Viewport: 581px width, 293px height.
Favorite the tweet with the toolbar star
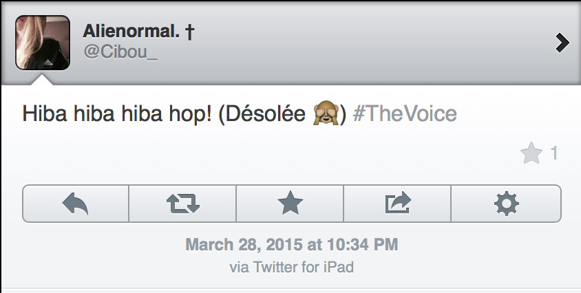[290, 203]
